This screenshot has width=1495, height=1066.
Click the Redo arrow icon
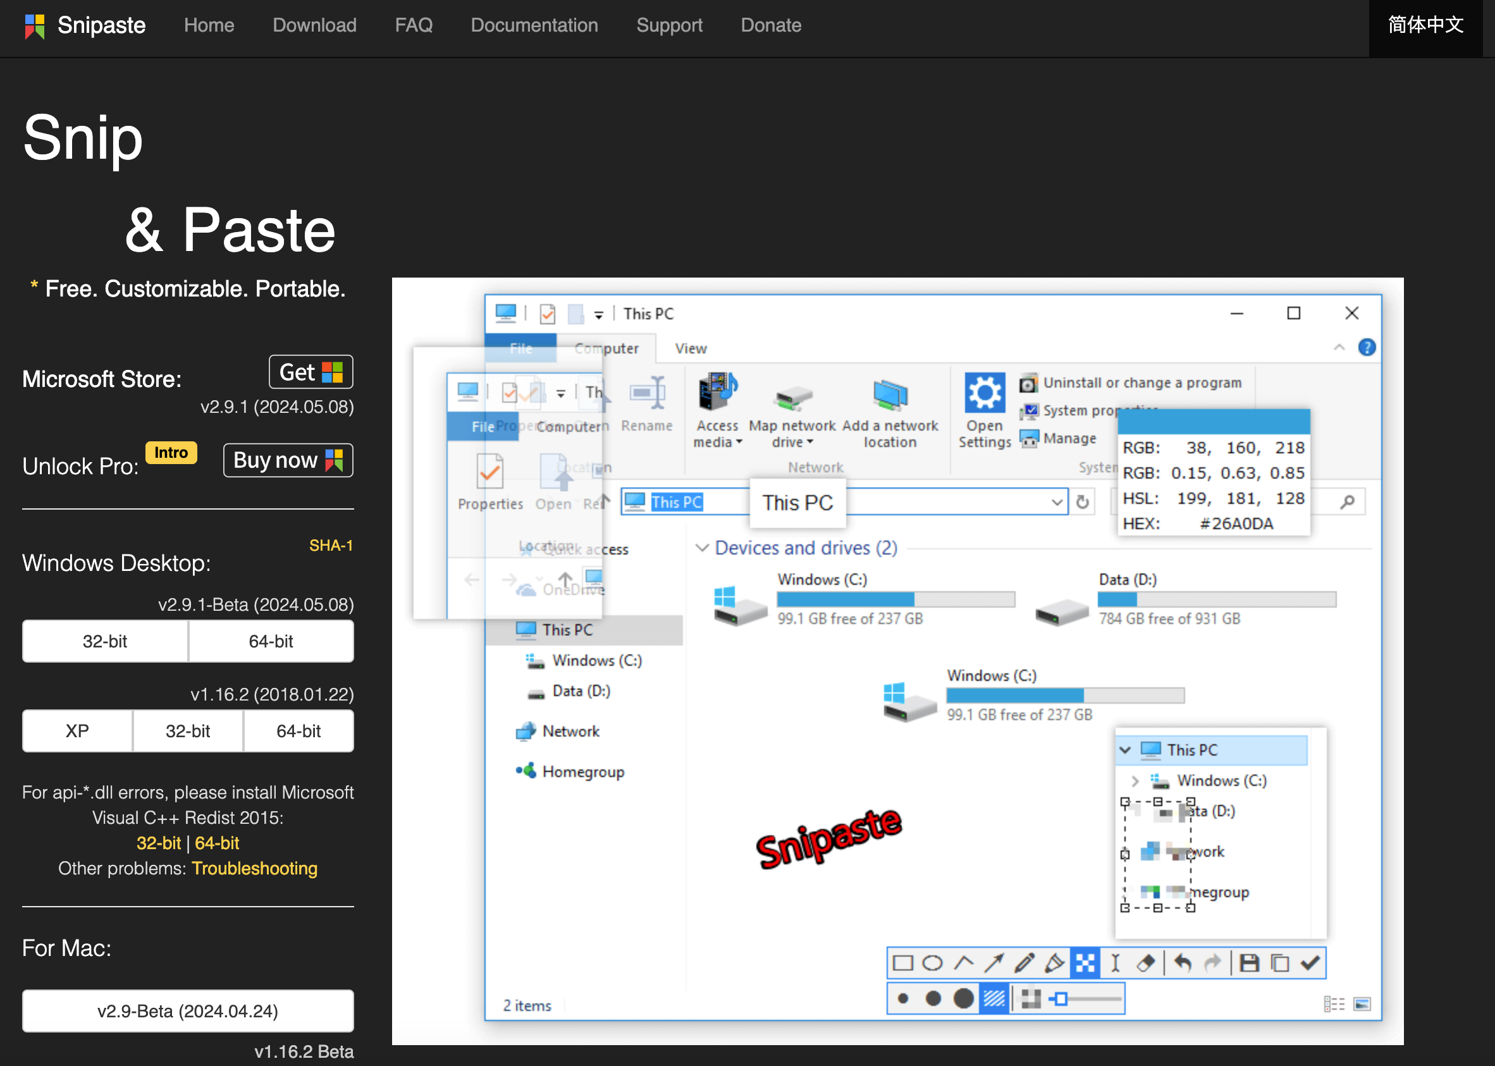(1213, 963)
